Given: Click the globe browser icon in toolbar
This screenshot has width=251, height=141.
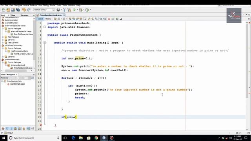Looking at the screenshot, I should click(x=58, y=10).
